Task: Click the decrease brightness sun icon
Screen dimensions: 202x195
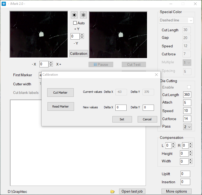Action: click(x=83, y=15)
